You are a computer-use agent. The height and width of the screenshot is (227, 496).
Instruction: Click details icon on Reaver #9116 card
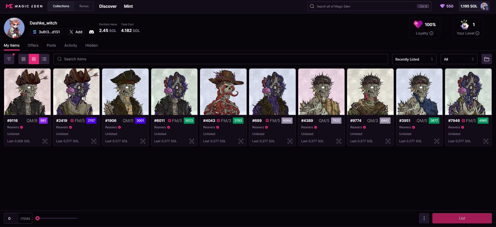(x=45, y=141)
